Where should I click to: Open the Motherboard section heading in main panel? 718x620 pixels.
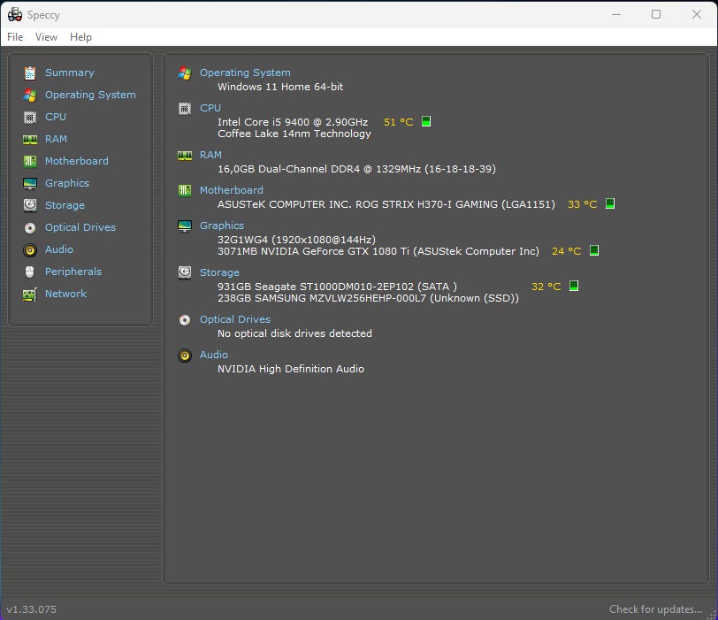231,190
